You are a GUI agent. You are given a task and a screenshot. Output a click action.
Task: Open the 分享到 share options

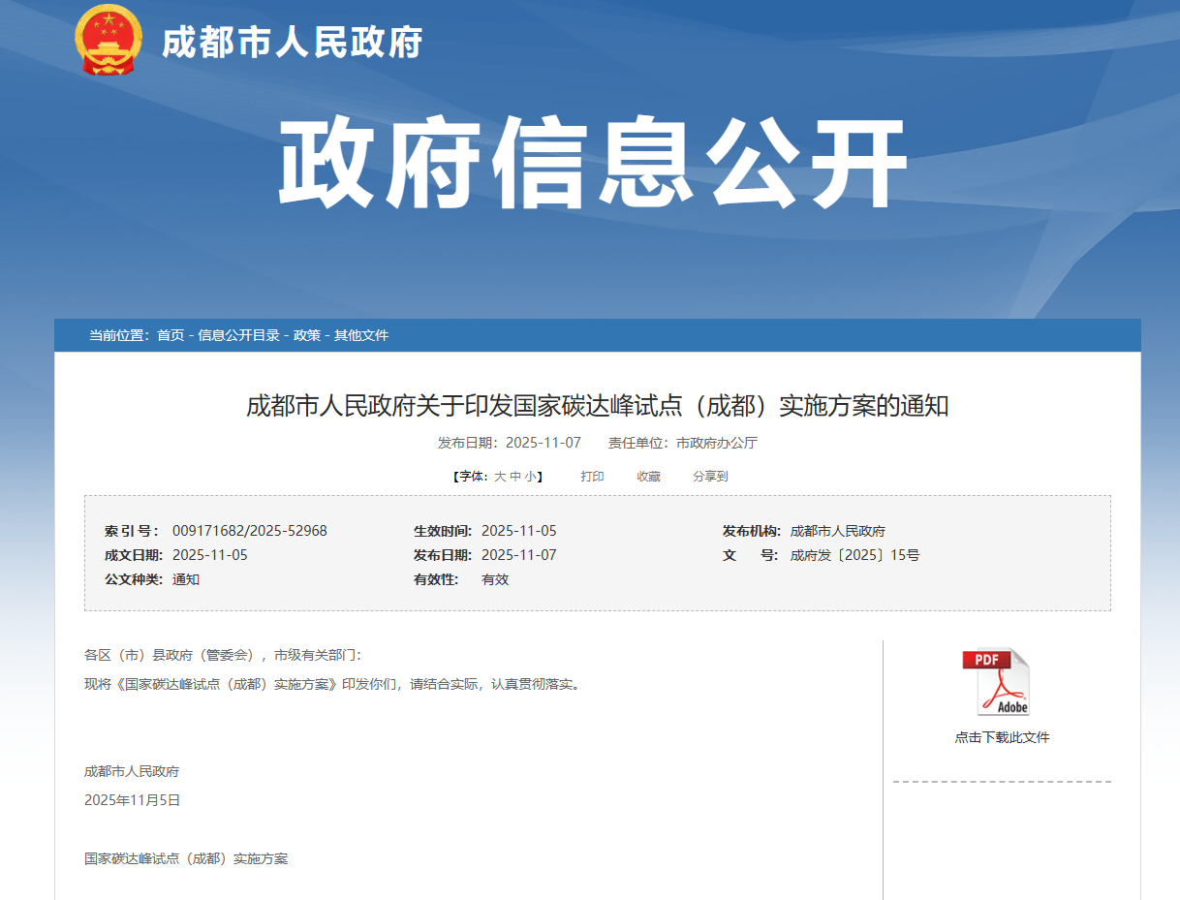coord(710,477)
